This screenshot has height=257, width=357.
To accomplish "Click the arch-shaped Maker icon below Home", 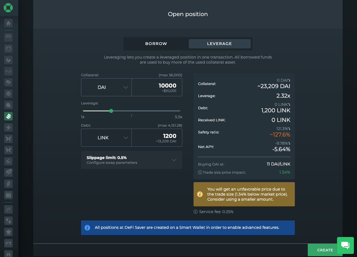I will [x=8, y=37].
